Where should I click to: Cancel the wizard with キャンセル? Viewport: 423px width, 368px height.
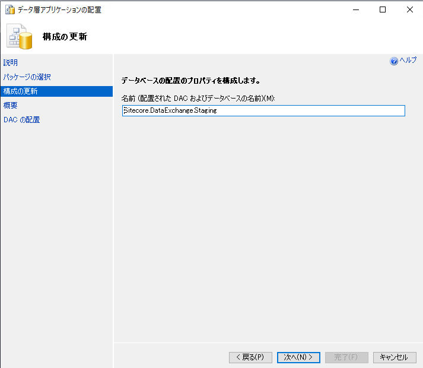click(x=395, y=357)
